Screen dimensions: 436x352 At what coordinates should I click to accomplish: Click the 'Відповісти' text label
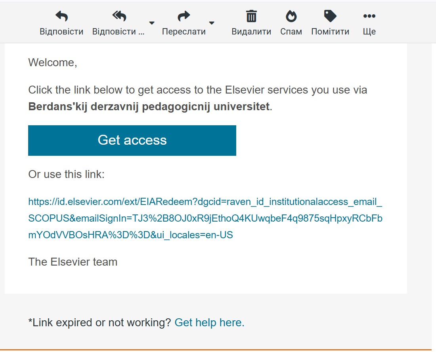[61, 32]
